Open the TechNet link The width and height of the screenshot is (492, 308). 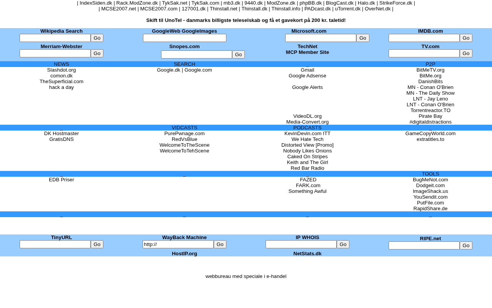(307, 47)
